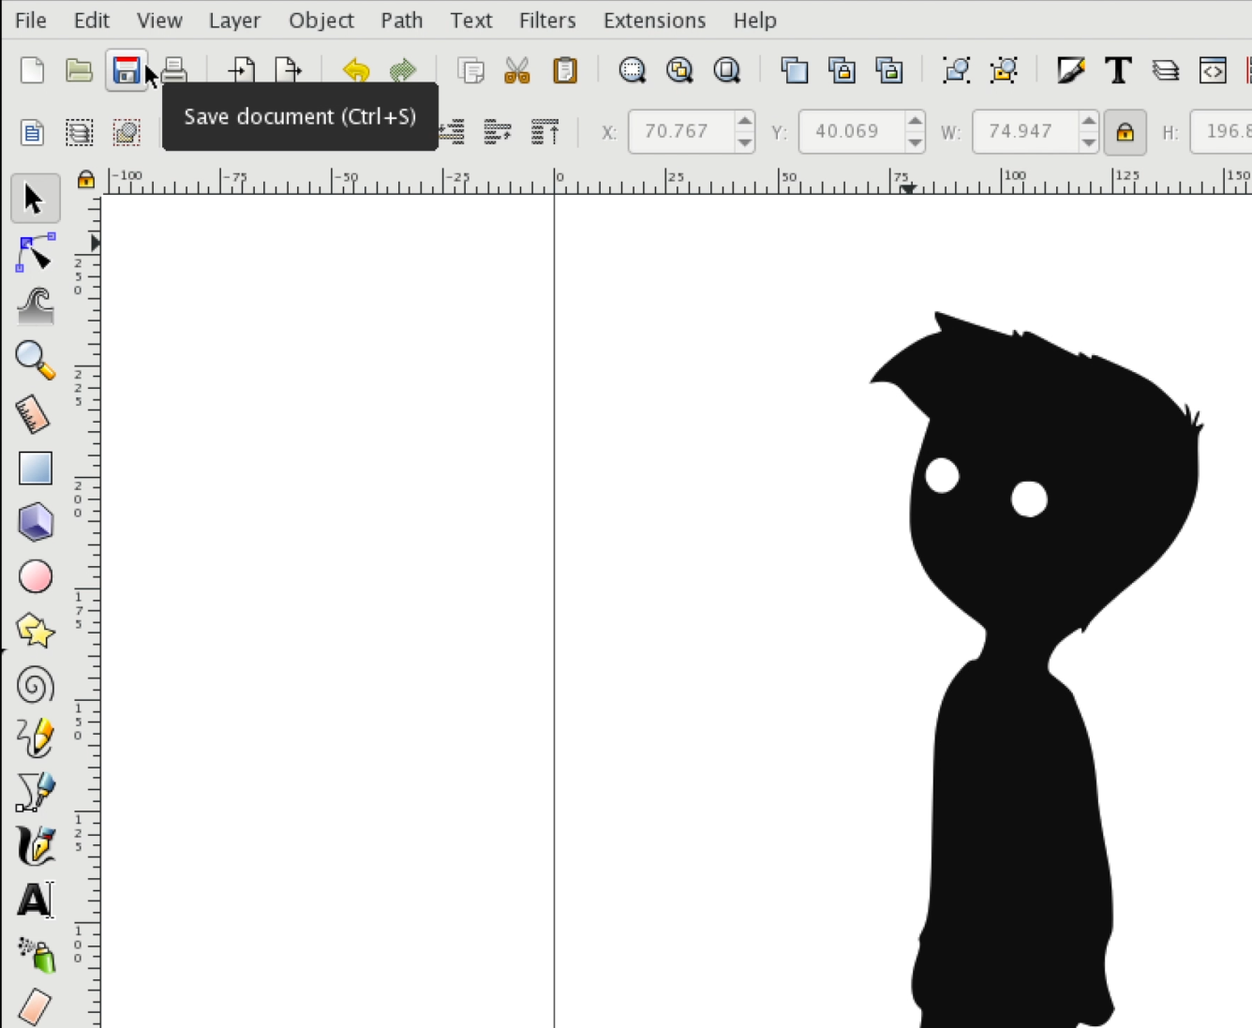Toggle the guide lock in ruler corner
The image size is (1252, 1028).
click(85, 180)
